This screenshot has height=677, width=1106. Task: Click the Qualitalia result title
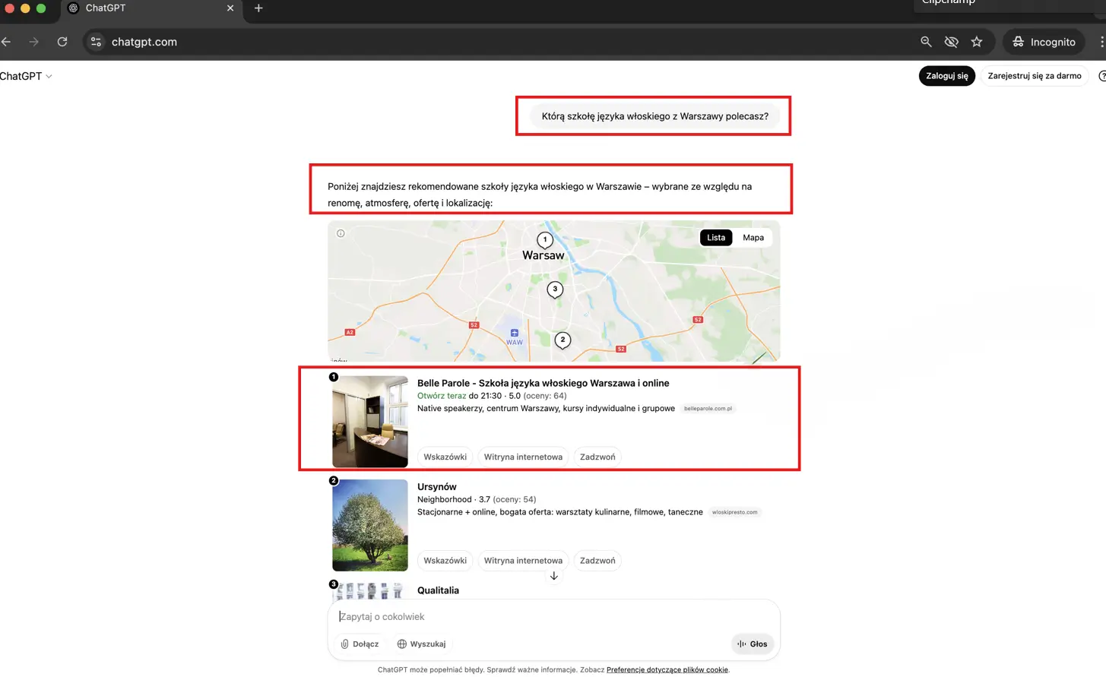(439, 590)
